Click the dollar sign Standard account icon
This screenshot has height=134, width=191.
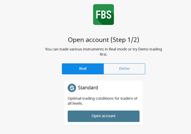72,88
